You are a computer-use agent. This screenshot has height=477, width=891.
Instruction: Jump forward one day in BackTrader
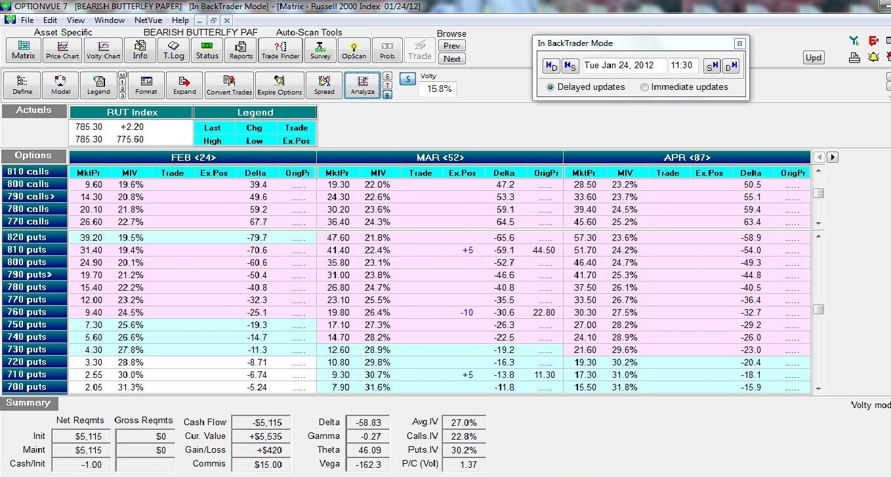730,65
